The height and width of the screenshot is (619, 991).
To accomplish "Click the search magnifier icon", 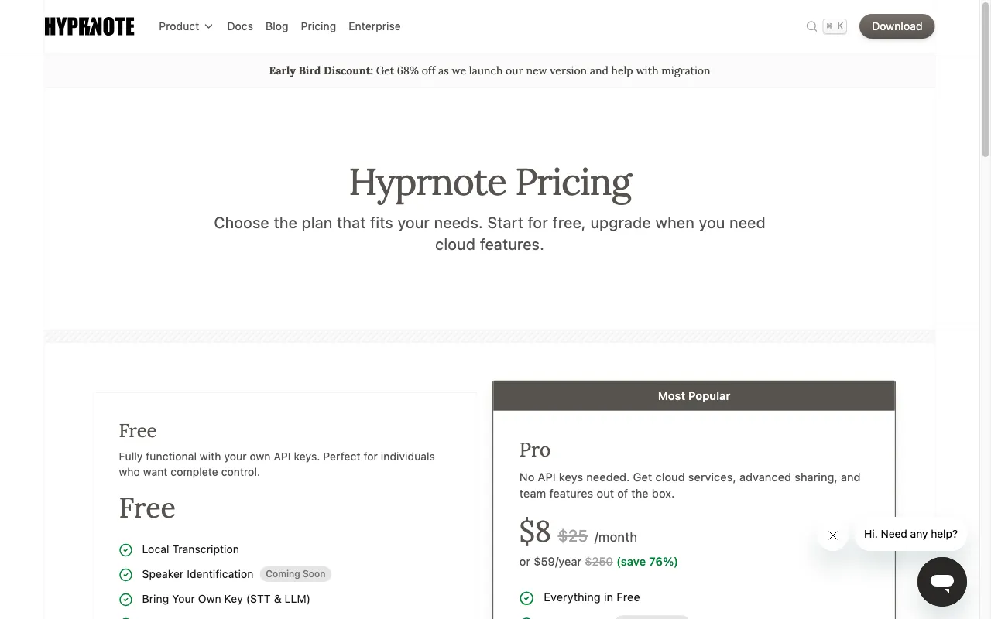I will (x=811, y=26).
